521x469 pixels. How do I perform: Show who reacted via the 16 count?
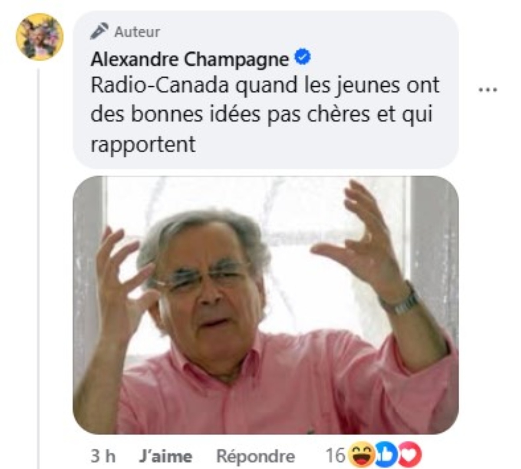[335, 455]
